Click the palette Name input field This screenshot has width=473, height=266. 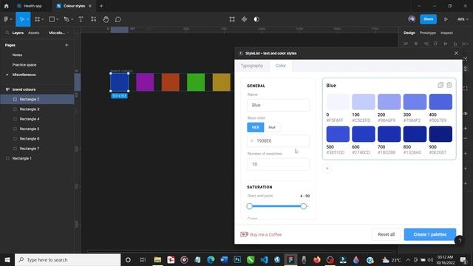coord(278,105)
